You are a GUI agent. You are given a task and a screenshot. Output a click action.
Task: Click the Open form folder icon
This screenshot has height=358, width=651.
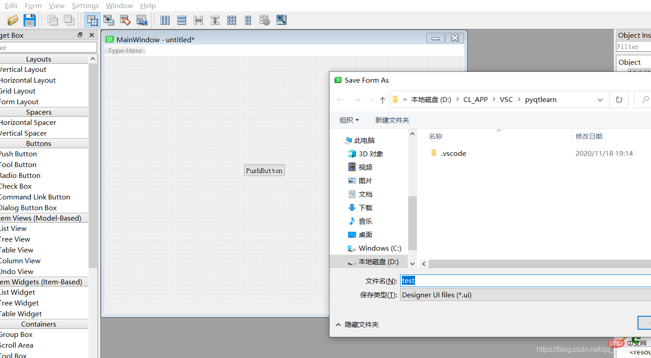click(13, 20)
